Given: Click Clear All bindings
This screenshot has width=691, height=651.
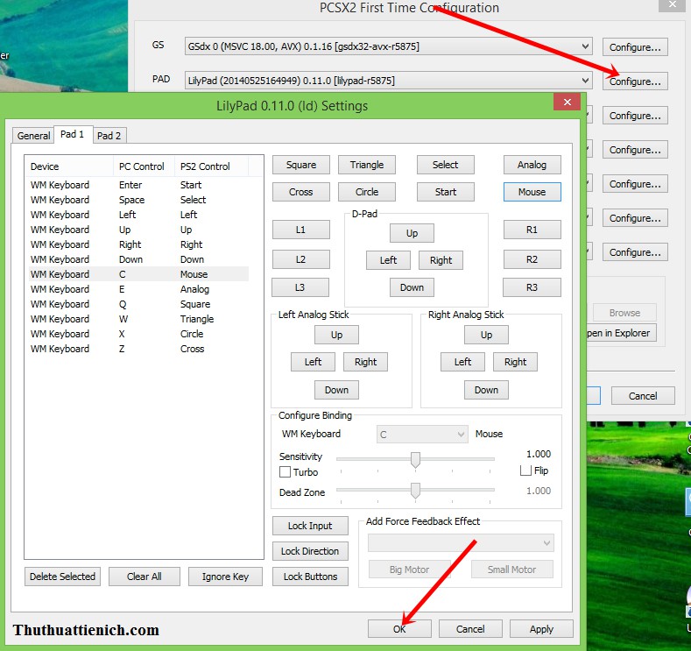Looking at the screenshot, I should pos(145,577).
